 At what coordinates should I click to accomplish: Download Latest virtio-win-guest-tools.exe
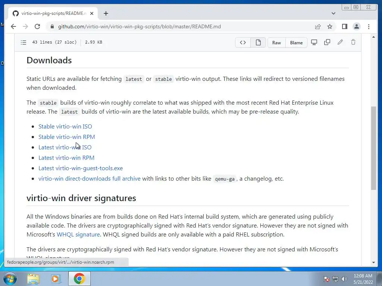point(81,168)
